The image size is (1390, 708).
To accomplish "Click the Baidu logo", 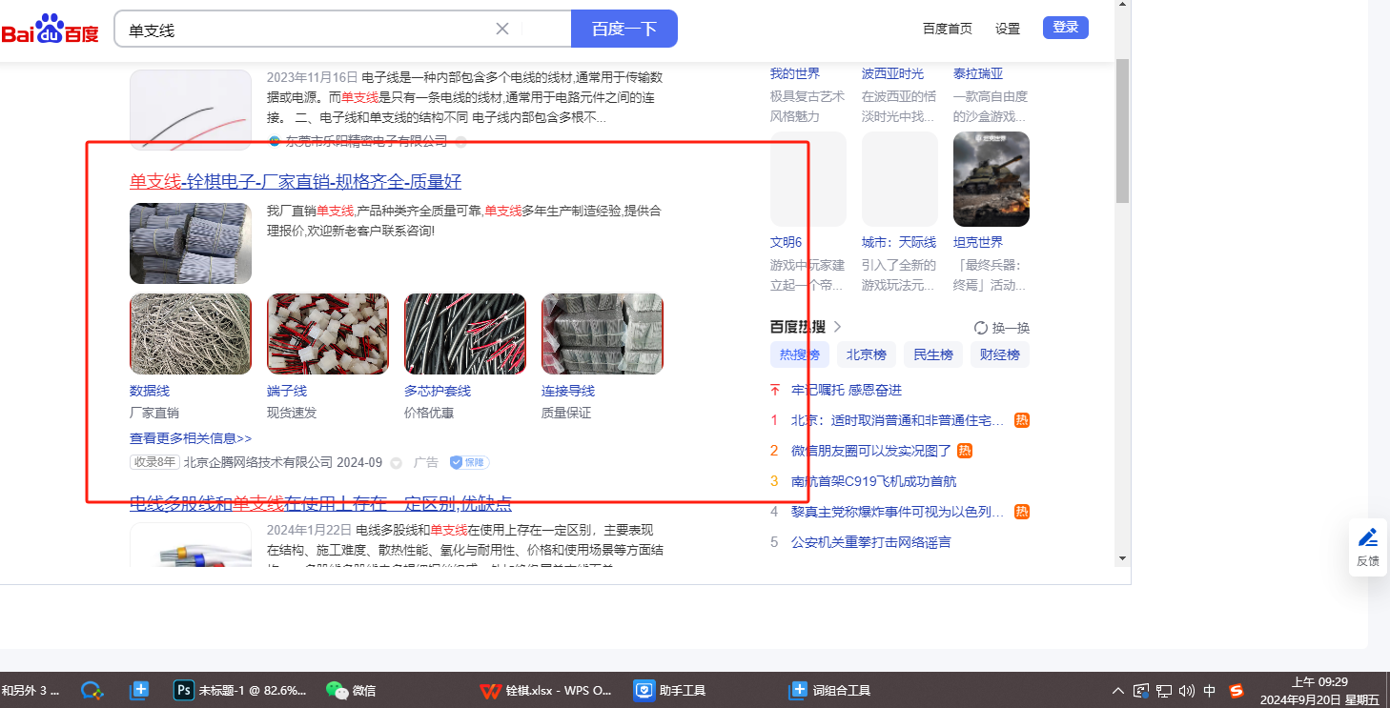I will (50, 30).
